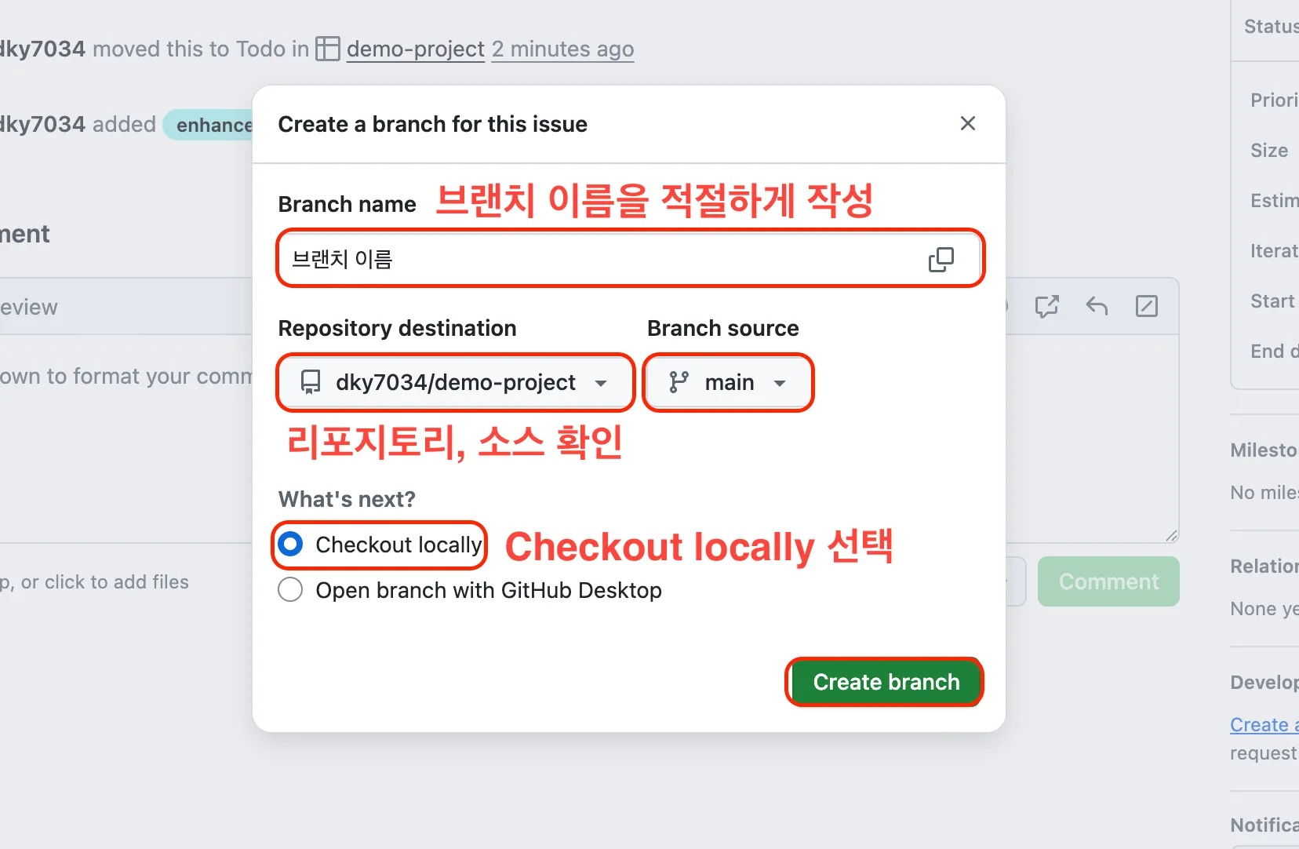Switch to the Preview tab of comment box
The image size is (1299, 849).
click(29, 307)
